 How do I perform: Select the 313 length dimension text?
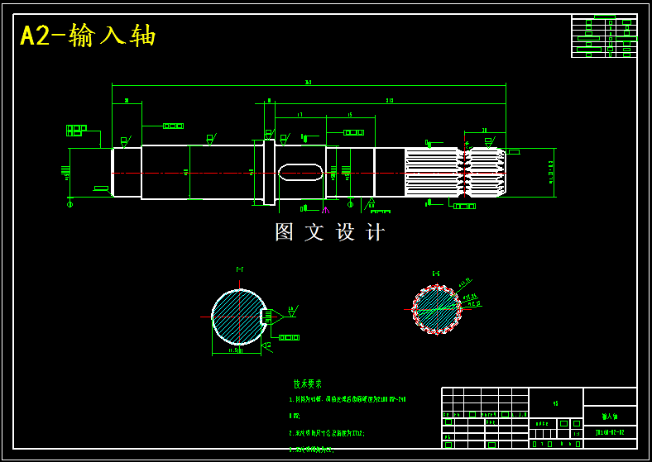pos(390,101)
